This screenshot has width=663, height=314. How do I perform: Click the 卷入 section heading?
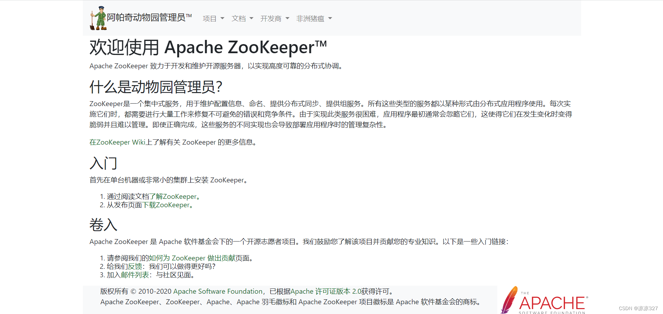pos(104,225)
